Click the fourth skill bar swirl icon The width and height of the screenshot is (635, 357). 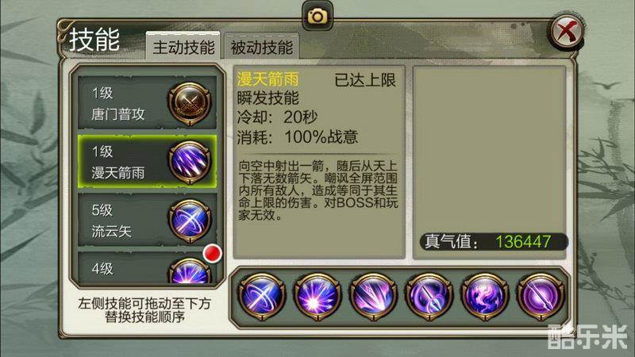tap(429, 297)
